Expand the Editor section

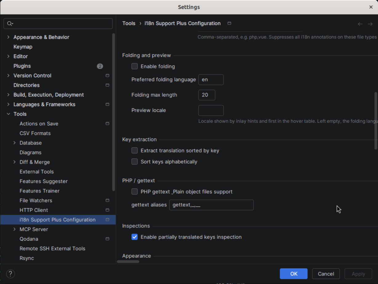coord(8,57)
